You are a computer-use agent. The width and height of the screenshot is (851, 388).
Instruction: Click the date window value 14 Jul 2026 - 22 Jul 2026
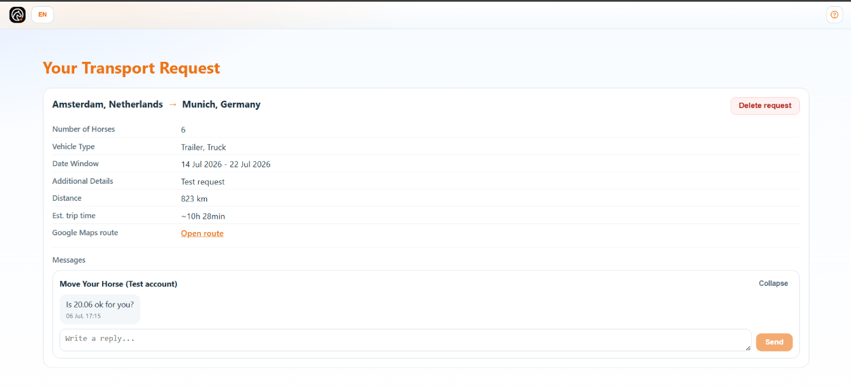click(226, 165)
